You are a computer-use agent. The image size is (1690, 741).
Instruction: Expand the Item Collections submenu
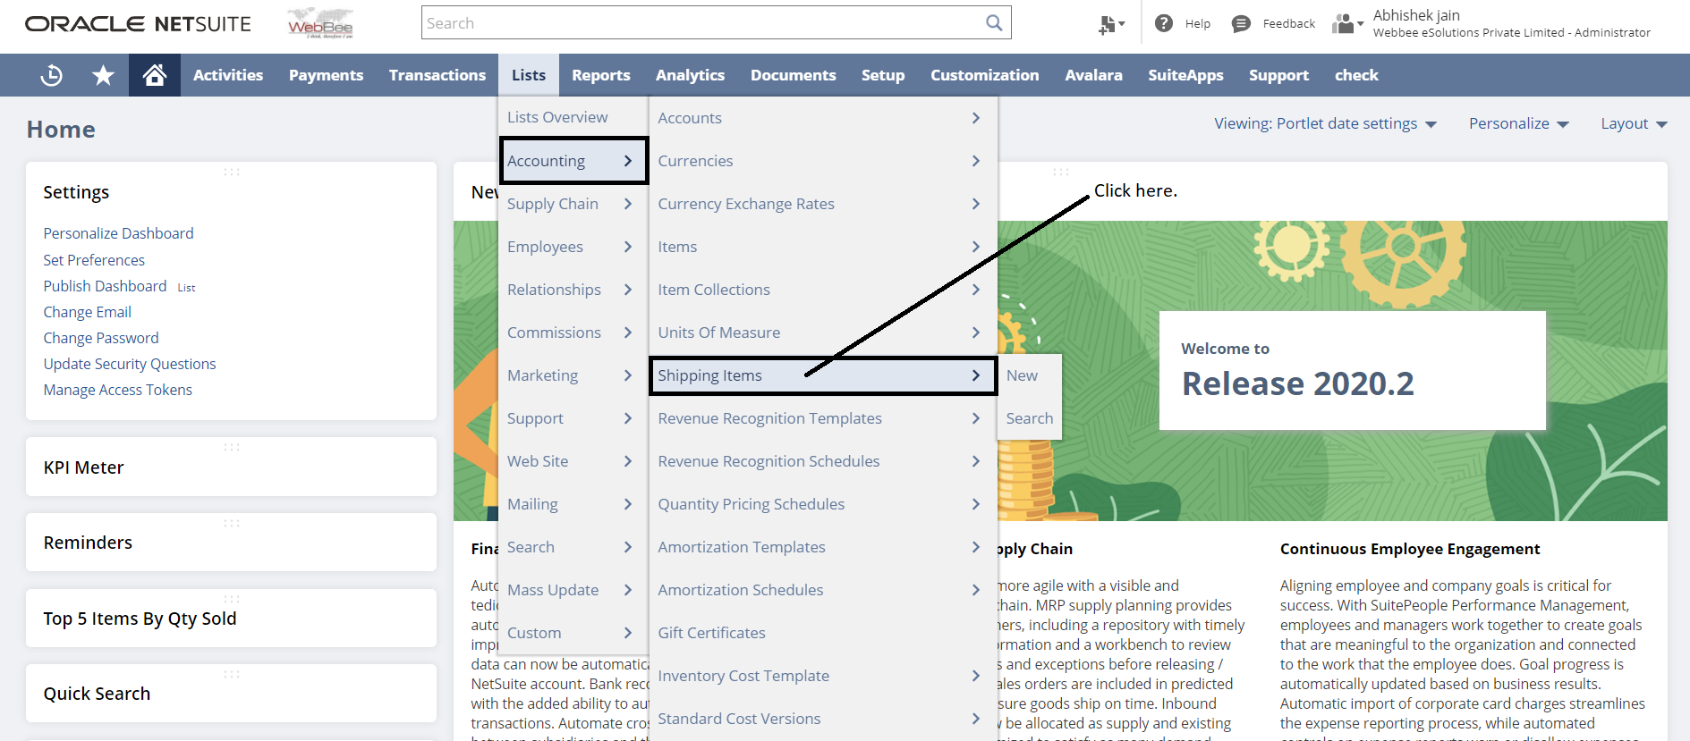click(x=823, y=290)
